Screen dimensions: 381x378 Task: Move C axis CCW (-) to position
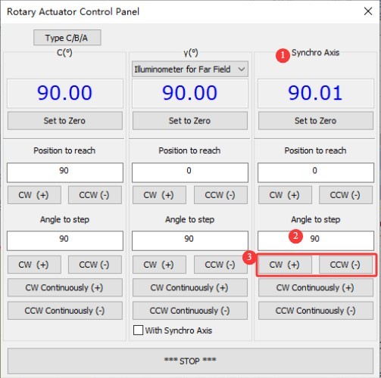pos(95,195)
